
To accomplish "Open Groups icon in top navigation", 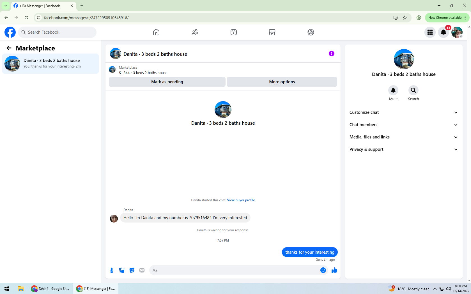I will point(311,32).
